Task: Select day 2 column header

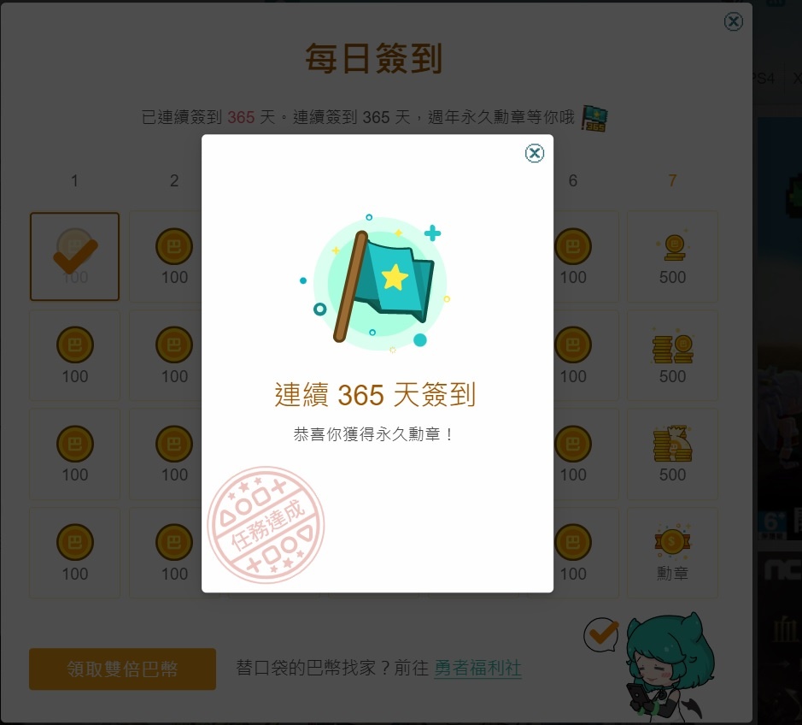Action: click(x=174, y=180)
